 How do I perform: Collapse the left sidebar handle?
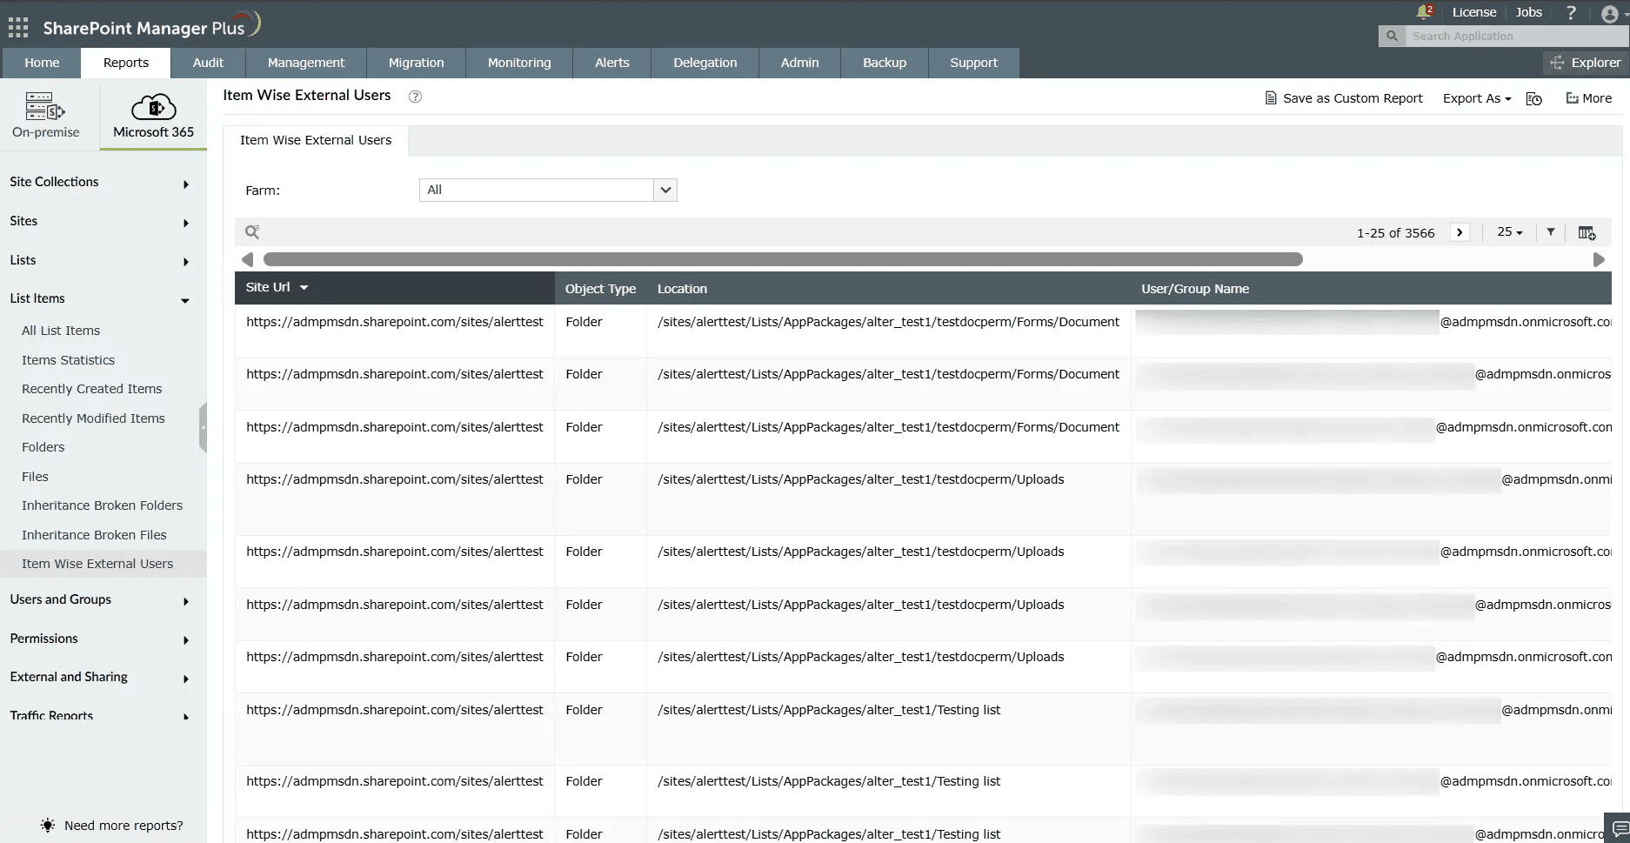203,427
